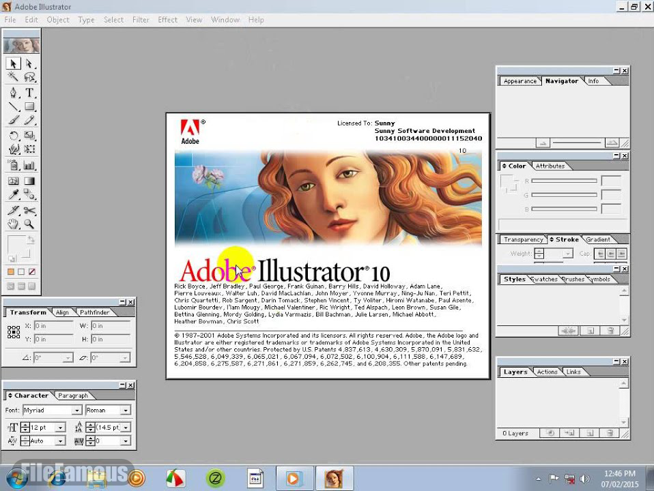Swap fill and stroke colors
The height and width of the screenshot is (491, 654).
point(31,239)
